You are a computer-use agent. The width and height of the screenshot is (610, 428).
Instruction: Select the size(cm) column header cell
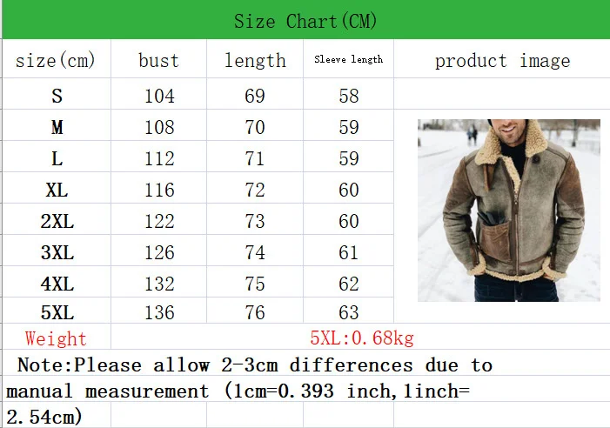pos(57,58)
